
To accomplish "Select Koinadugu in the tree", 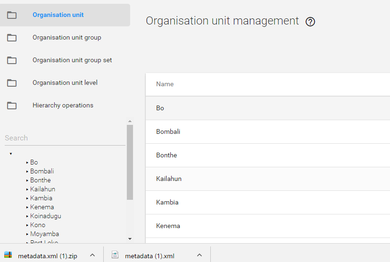I will point(46,216).
